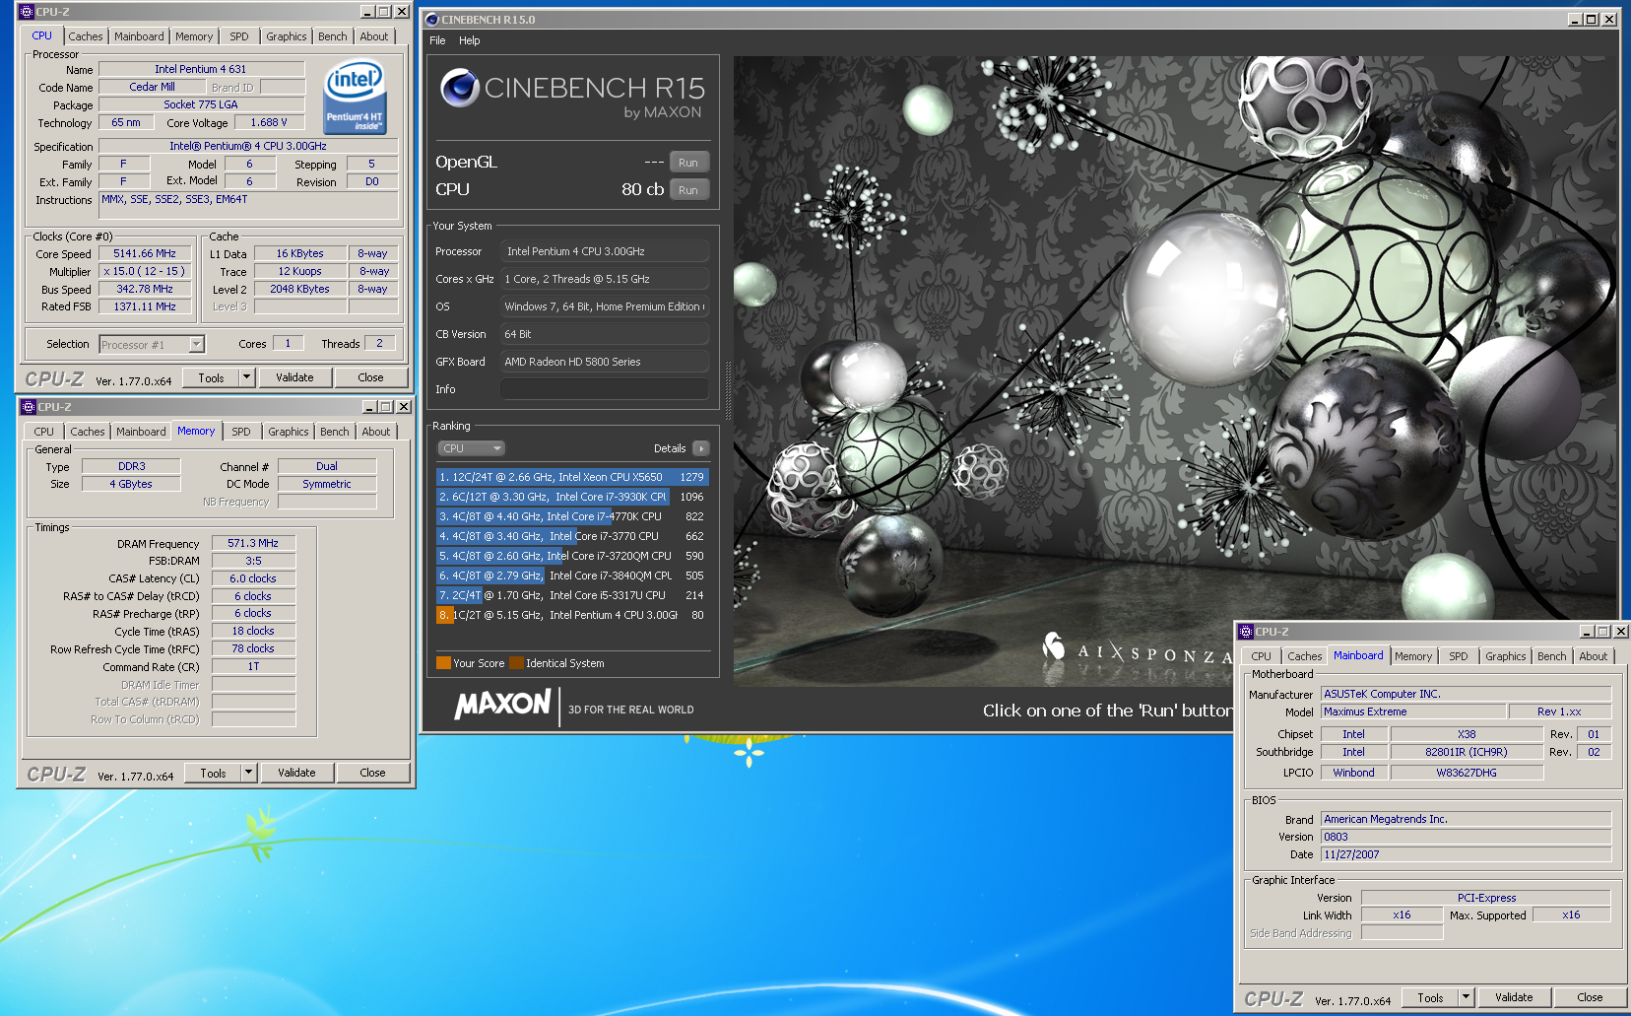Open About tab in top CPU-Z window
The image size is (1631, 1016).
tap(374, 36)
